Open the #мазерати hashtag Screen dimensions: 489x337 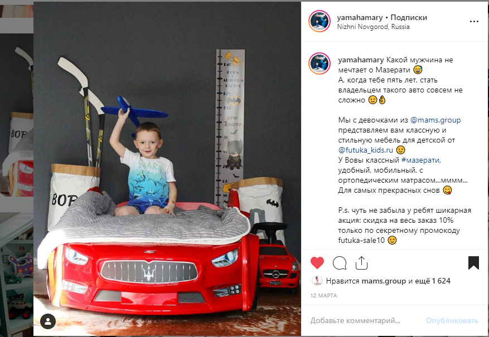coord(420,160)
